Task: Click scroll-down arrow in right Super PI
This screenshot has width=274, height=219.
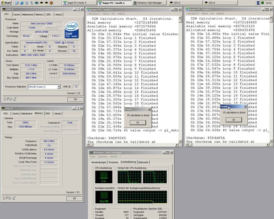Action: click(271, 141)
